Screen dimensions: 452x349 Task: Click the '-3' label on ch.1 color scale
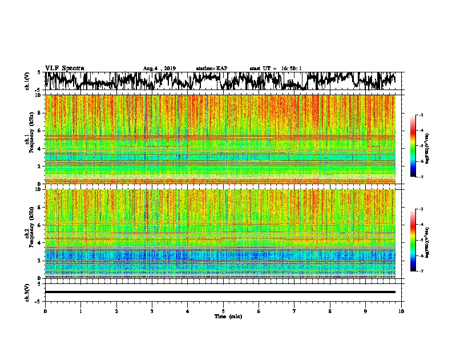[421, 115]
